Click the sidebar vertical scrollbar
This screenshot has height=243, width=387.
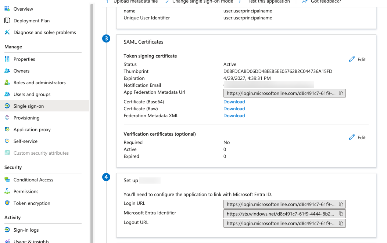tap(92, 123)
